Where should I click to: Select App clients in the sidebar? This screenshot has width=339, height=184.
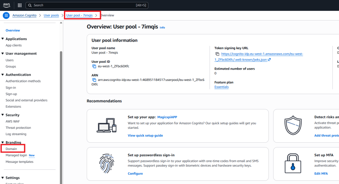tap(14, 45)
